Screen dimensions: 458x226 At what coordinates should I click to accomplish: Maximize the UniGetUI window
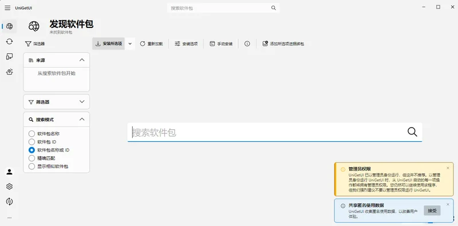pos(438,7)
